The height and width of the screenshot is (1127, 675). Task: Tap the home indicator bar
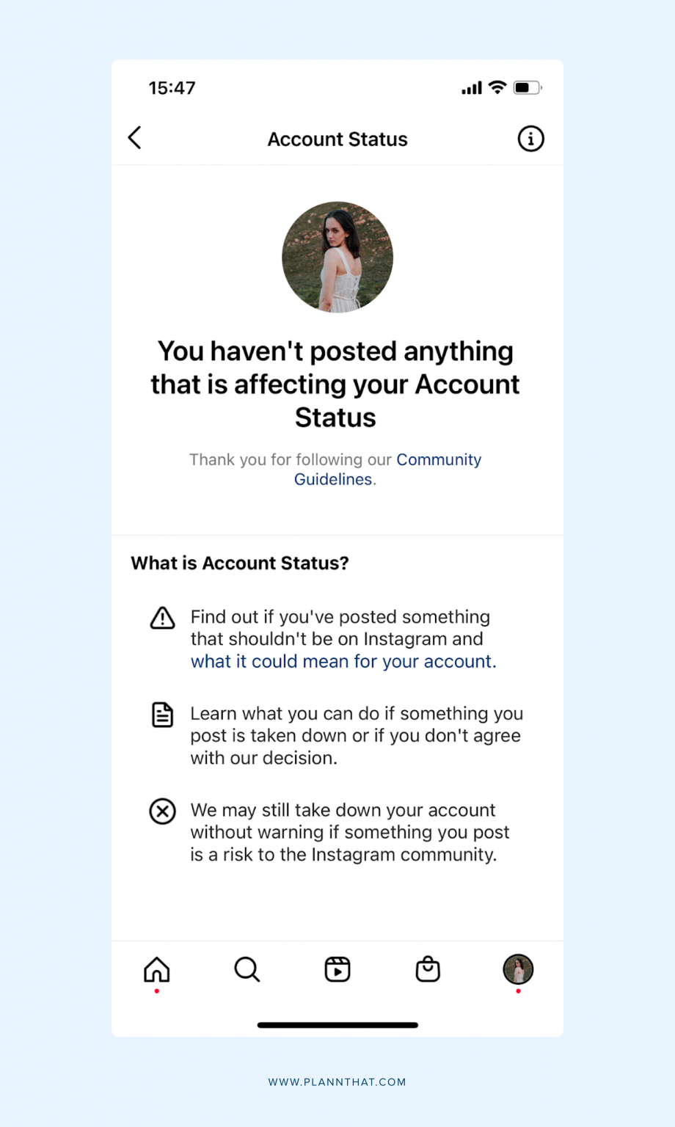pyautogui.click(x=337, y=1025)
